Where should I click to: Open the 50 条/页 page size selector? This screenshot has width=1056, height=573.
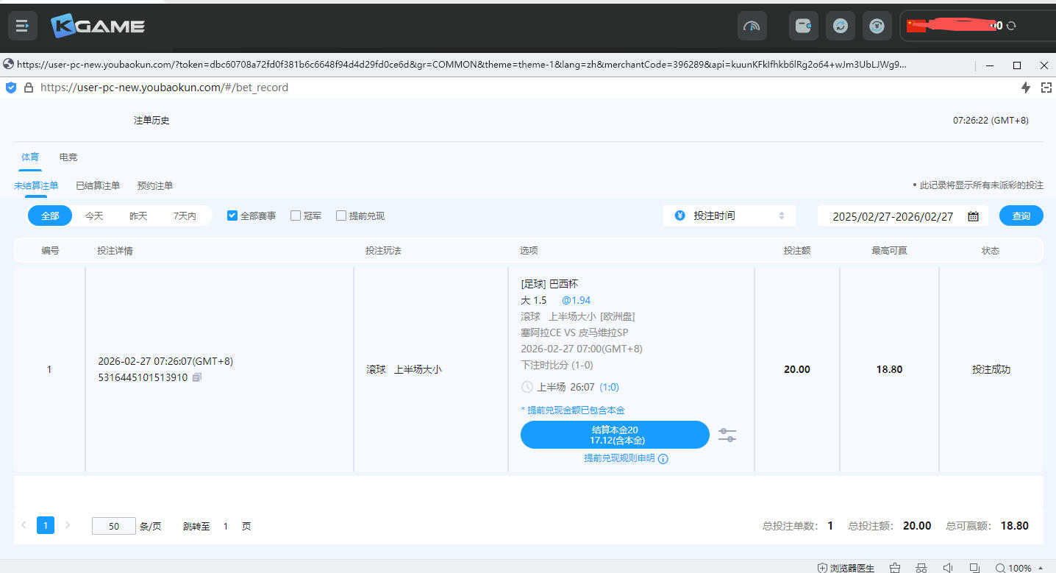point(114,526)
